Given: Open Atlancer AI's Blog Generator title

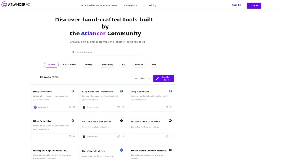Looking at the screenshot, I should coord(42,92).
